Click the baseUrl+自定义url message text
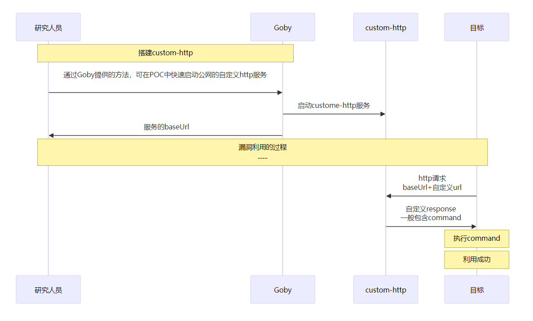The height and width of the screenshot is (321, 533). [x=432, y=187]
